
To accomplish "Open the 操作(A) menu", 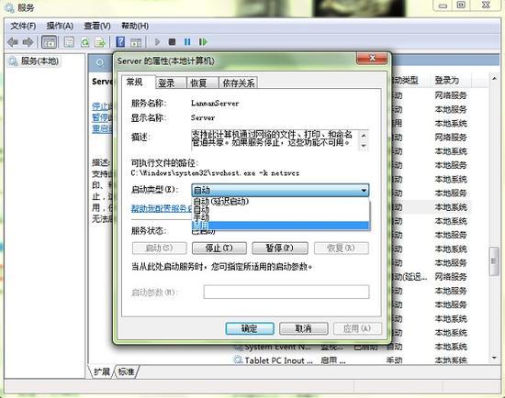I will pos(60,26).
